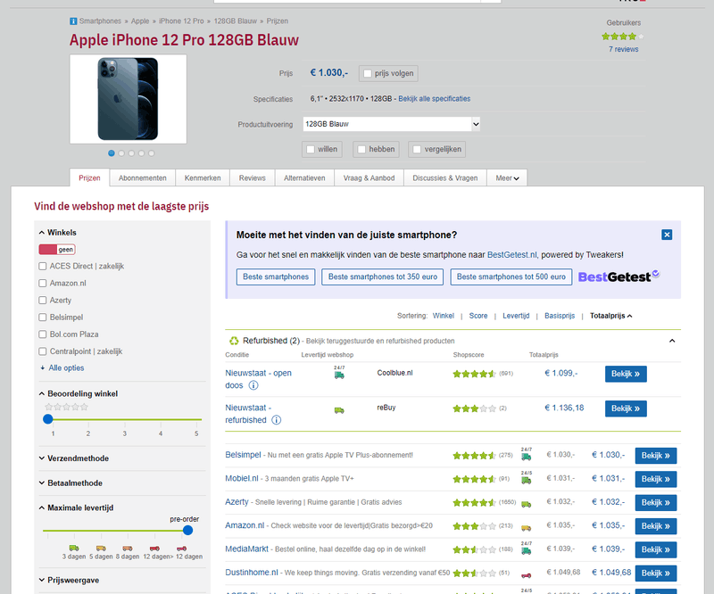Enable 'prijs volgen' checkbox

pyautogui.click(x=368, y=73)
